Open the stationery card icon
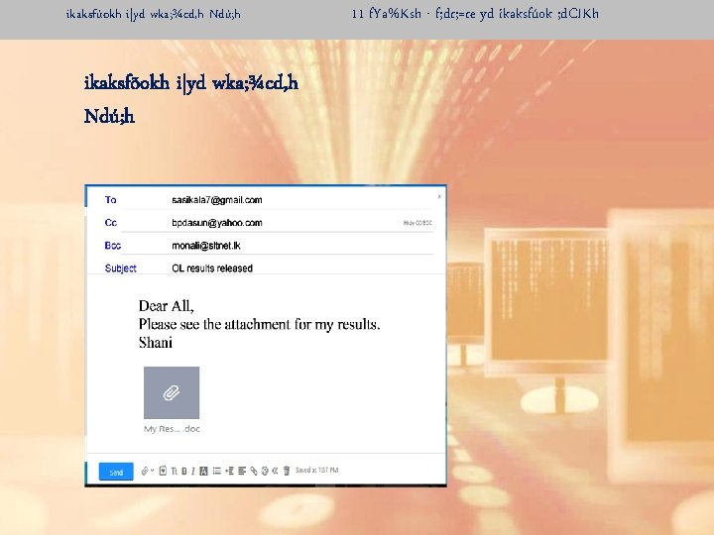Screen dimensions: 714x535 click(163, 471)
